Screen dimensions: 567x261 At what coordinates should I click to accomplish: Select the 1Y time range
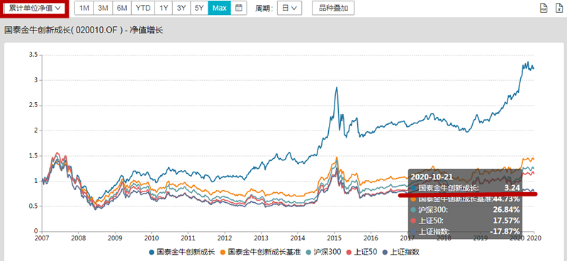pyautogui.click(x=164, y=8)
